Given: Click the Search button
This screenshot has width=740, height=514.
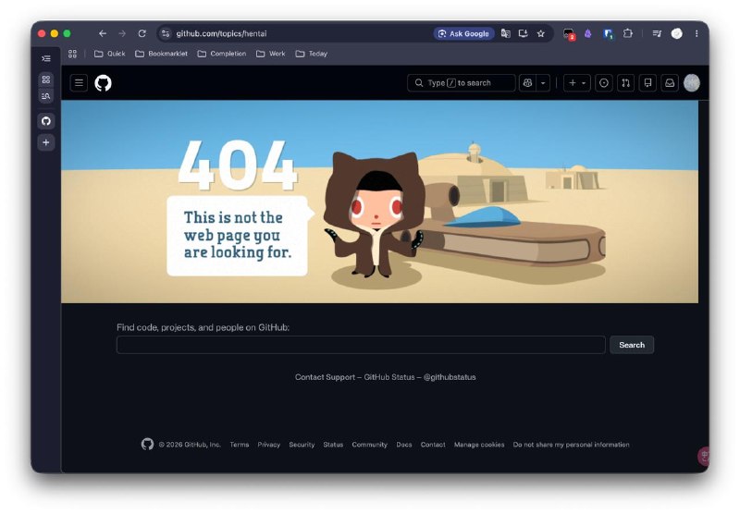Looking at the screenshot, I should coord(632,345).
